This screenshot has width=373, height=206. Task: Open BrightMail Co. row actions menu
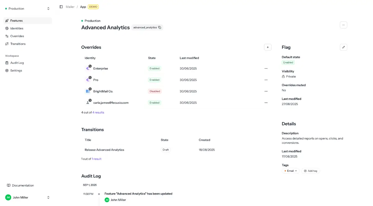(x=266, y=91)
